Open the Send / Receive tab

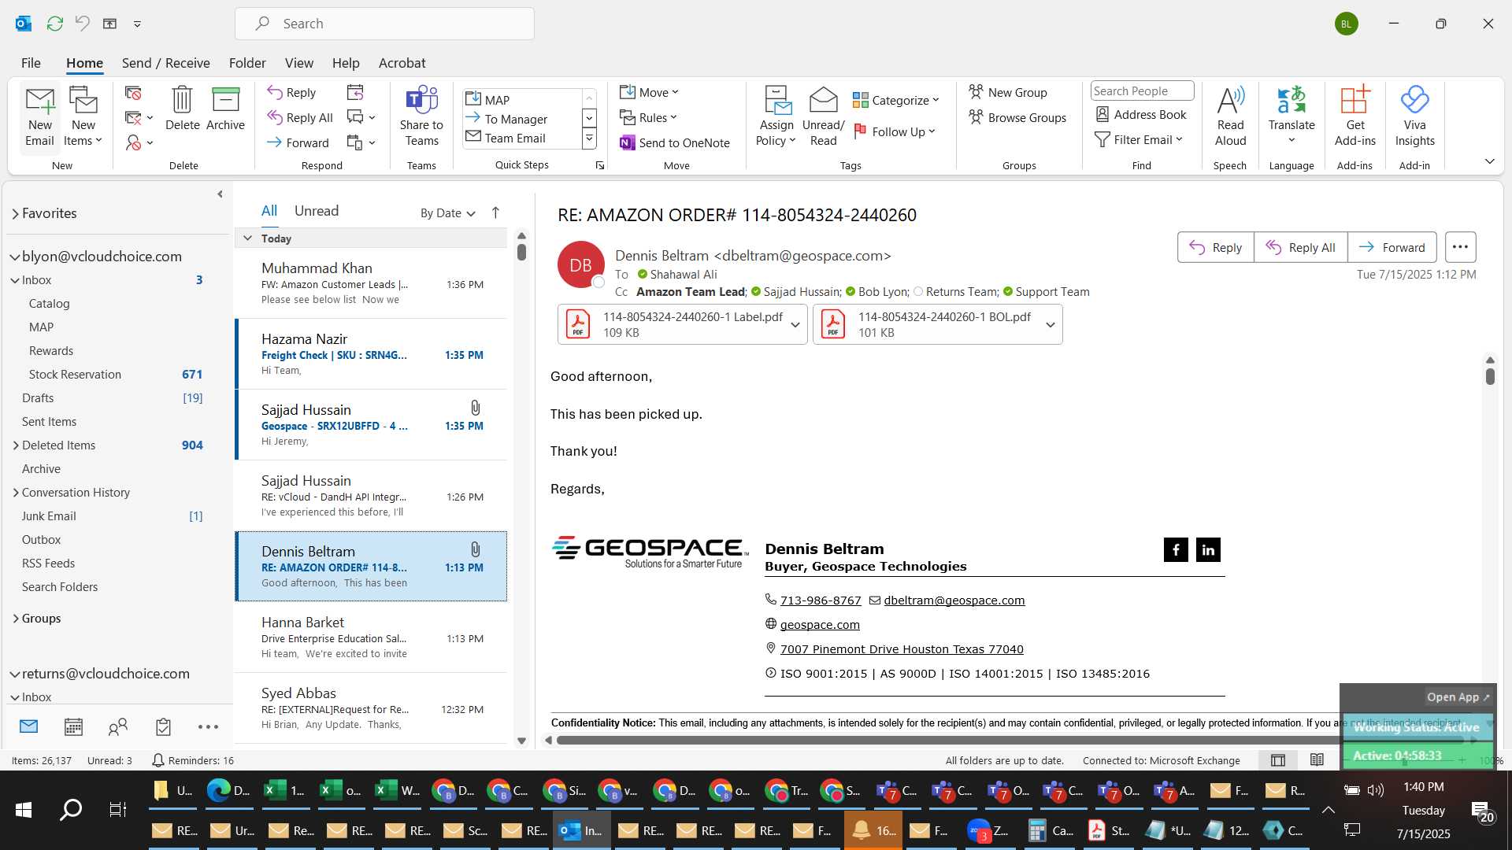tap(165, 63)
